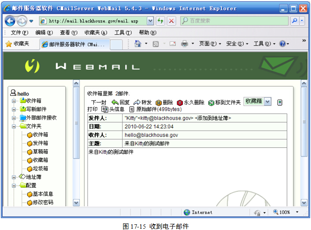Open the 查看(V) menu

click(x=69, y=33)
